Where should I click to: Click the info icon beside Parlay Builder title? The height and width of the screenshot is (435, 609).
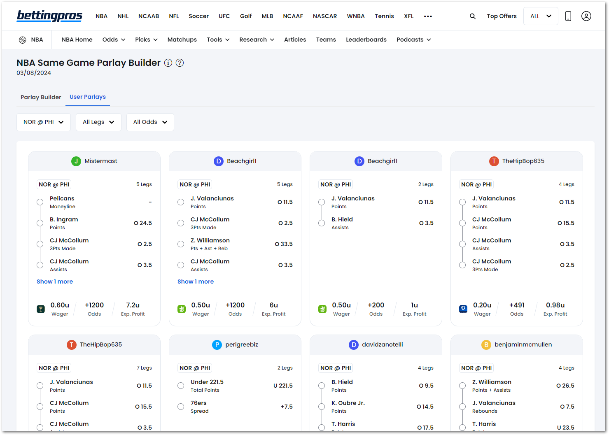click(168, 63)
